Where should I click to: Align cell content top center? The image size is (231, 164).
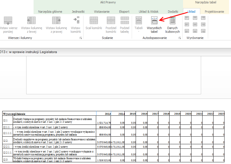click(x=195, y=18)
